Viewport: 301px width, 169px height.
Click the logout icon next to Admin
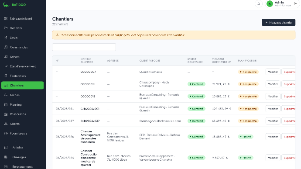(x=295, y=4)
